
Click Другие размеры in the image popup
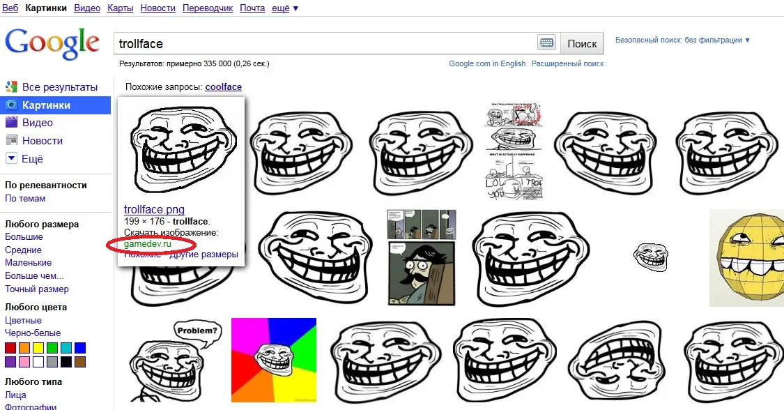click(x=203, y=254)
